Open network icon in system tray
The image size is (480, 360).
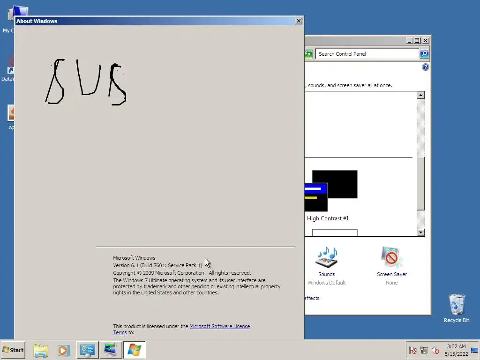(424, 350)
